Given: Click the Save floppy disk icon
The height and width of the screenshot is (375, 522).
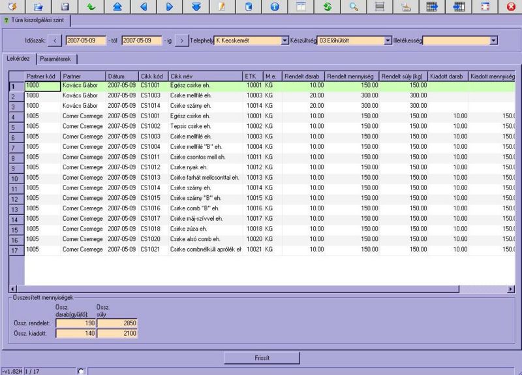Looking at the screenshot, I should pos(65,7).
